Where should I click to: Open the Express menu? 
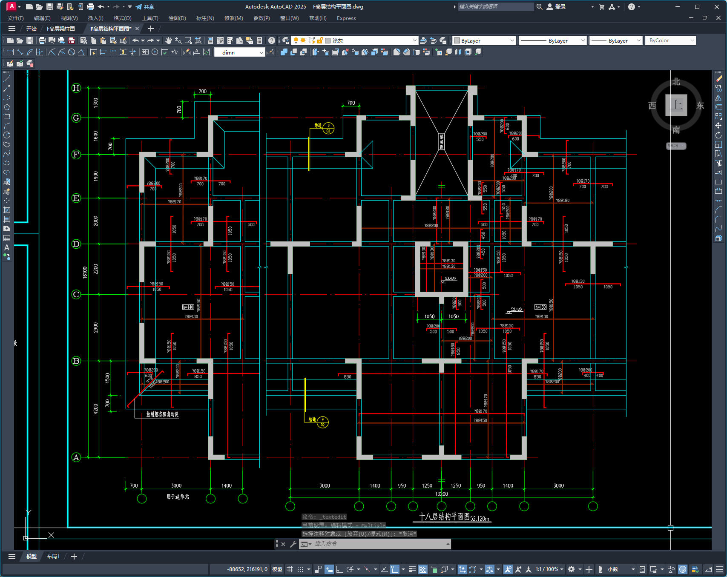point(346,18)
